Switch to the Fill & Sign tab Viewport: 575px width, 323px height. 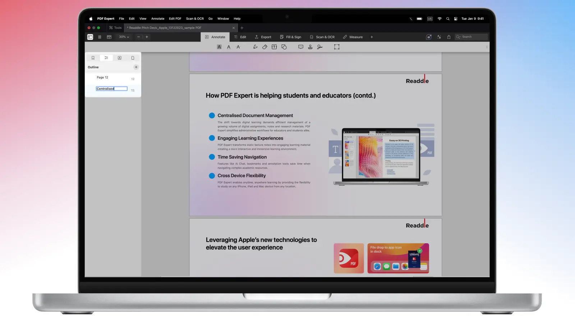[x=290, y=37]
